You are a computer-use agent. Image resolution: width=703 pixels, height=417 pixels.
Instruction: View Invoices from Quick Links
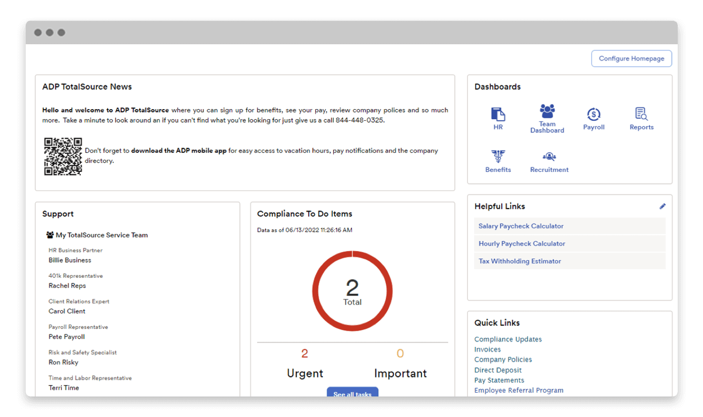(x=487, y=349)
